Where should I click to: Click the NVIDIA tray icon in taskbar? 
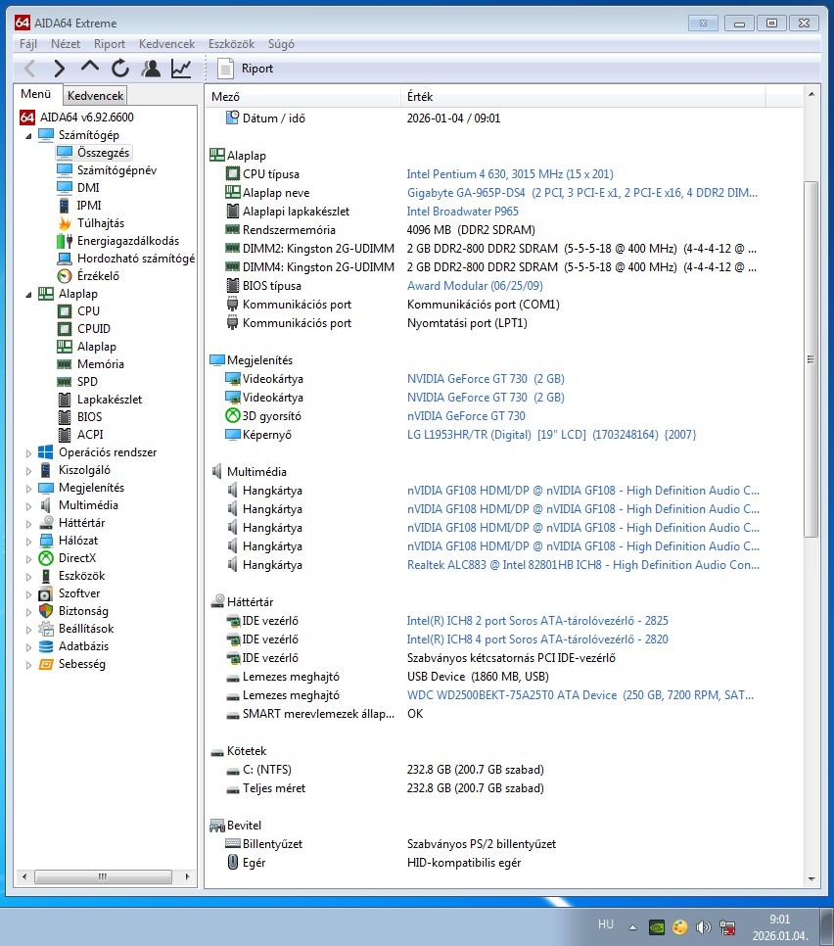click(x=657, y=926)
